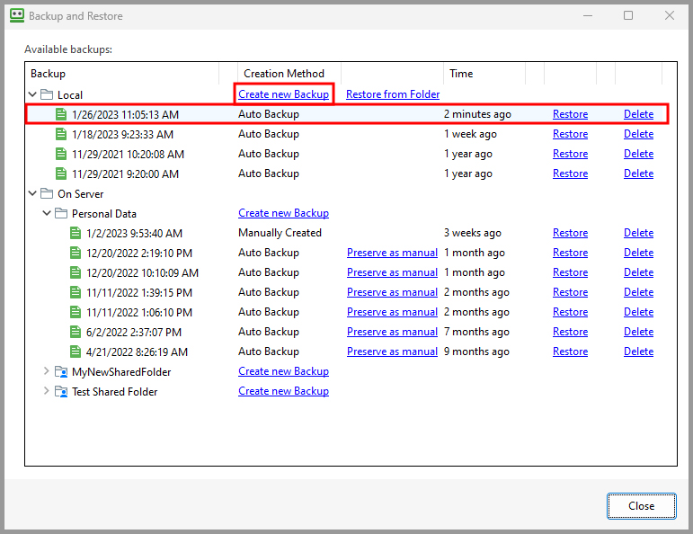Screen dimensions: 693x534
Task: Restore the 6/2/2022 2:37:07 PM backup
Action: point(570,332)
